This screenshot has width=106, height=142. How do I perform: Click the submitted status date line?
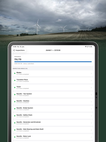24,64
